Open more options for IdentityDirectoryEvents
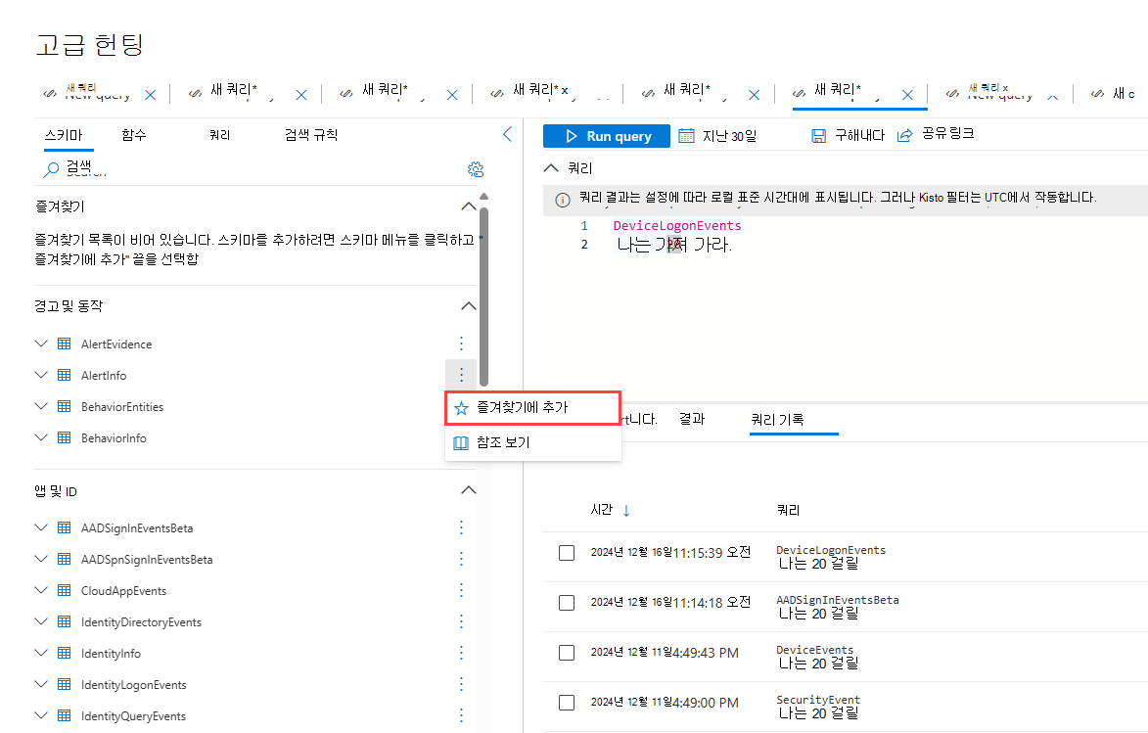This screenshot has height=733, width=1148. [x=461, y=621]
